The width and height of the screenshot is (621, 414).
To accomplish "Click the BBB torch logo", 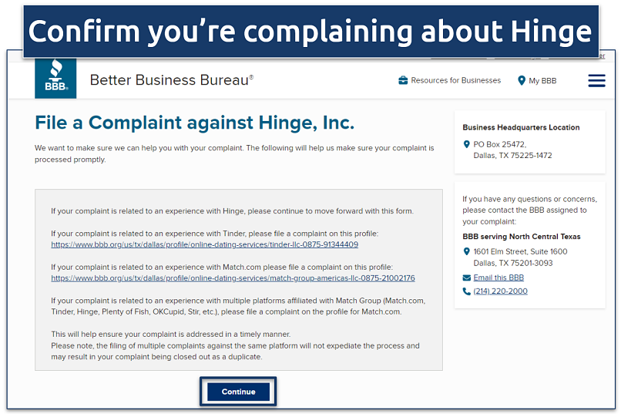I will click(x=55, y=79).
